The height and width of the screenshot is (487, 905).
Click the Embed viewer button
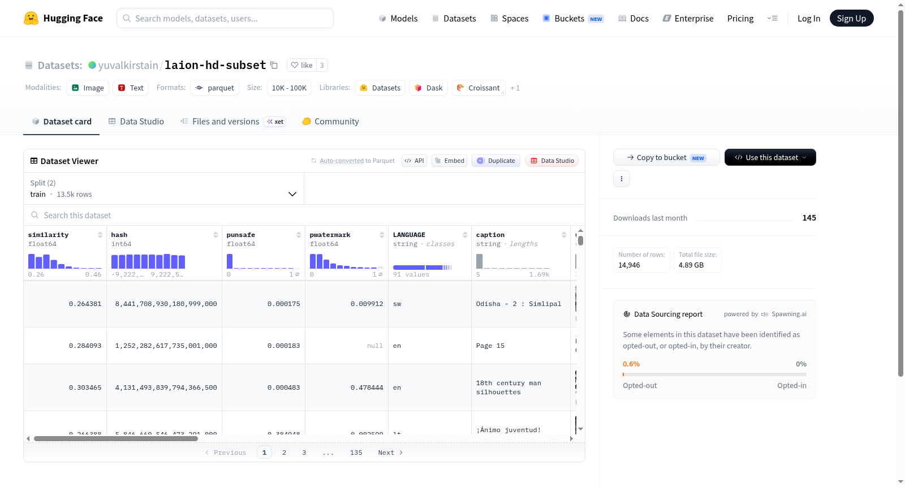coord(450,161)
